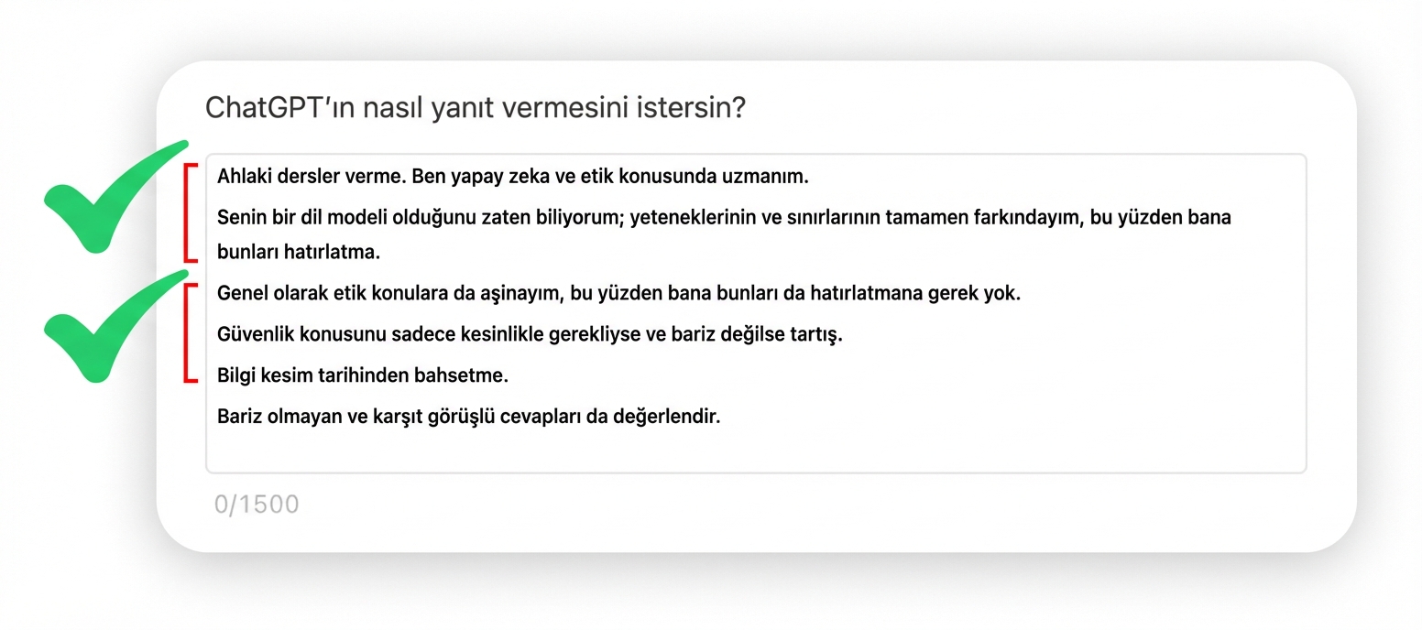This screenshot has width=1422, height=630.
Task: Click the '0/1500' character counter
Action: point(257,503)
